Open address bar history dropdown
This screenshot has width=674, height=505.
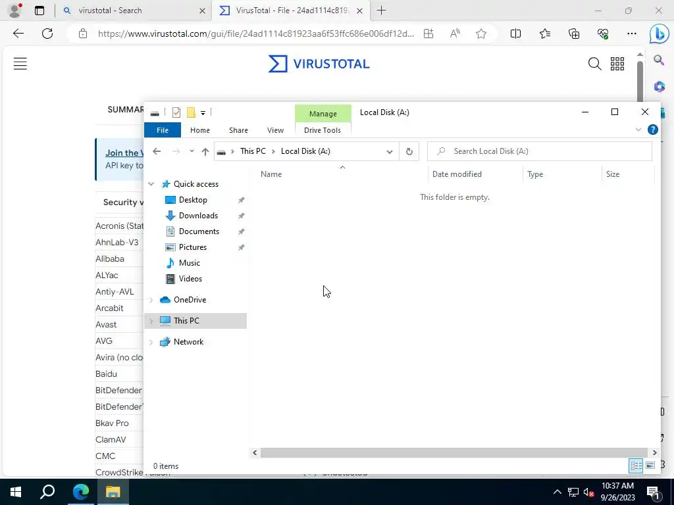390,152
